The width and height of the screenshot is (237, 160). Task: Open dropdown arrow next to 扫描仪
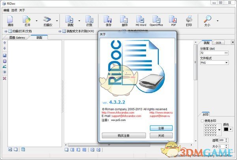(57, 20)
